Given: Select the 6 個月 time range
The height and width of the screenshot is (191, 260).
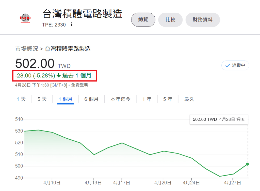Looking at the screenshot, I should [91, 99].
